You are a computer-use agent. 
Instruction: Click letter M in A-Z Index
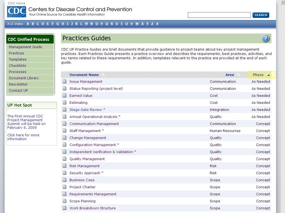(x=86, y=24)
